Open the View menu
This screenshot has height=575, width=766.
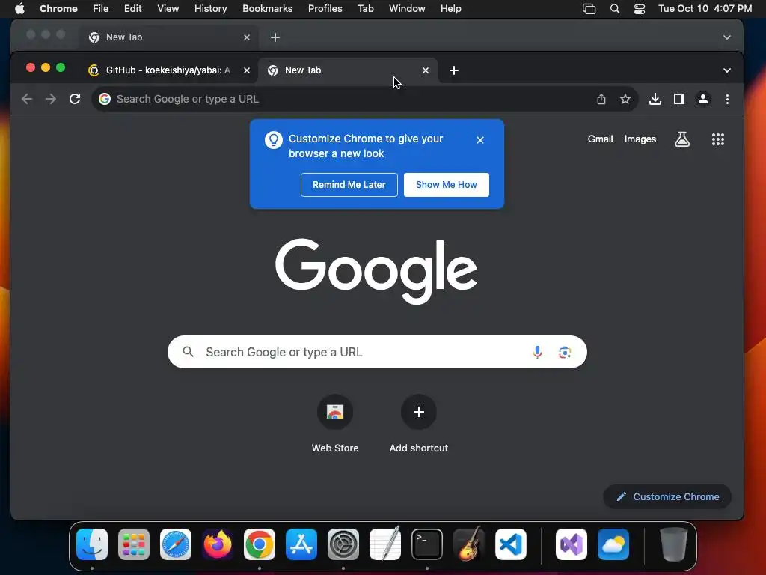[168, 9]
